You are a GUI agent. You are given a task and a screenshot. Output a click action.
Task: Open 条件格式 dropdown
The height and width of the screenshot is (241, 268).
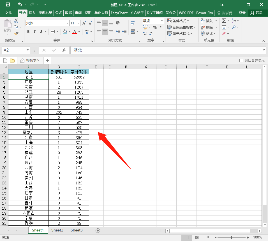(178, 21)
